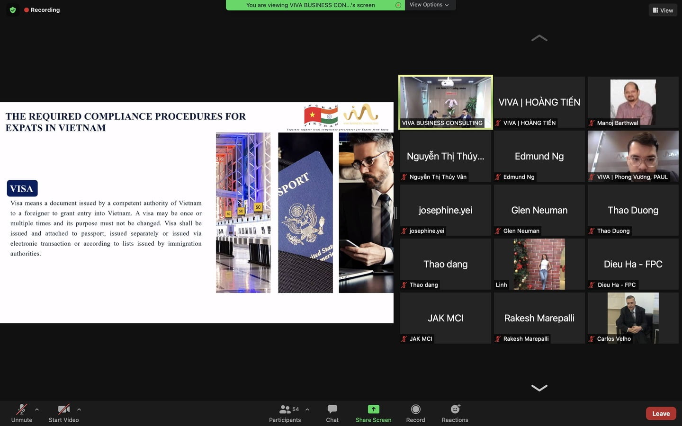Click the passport image on the shared slide

305,213
